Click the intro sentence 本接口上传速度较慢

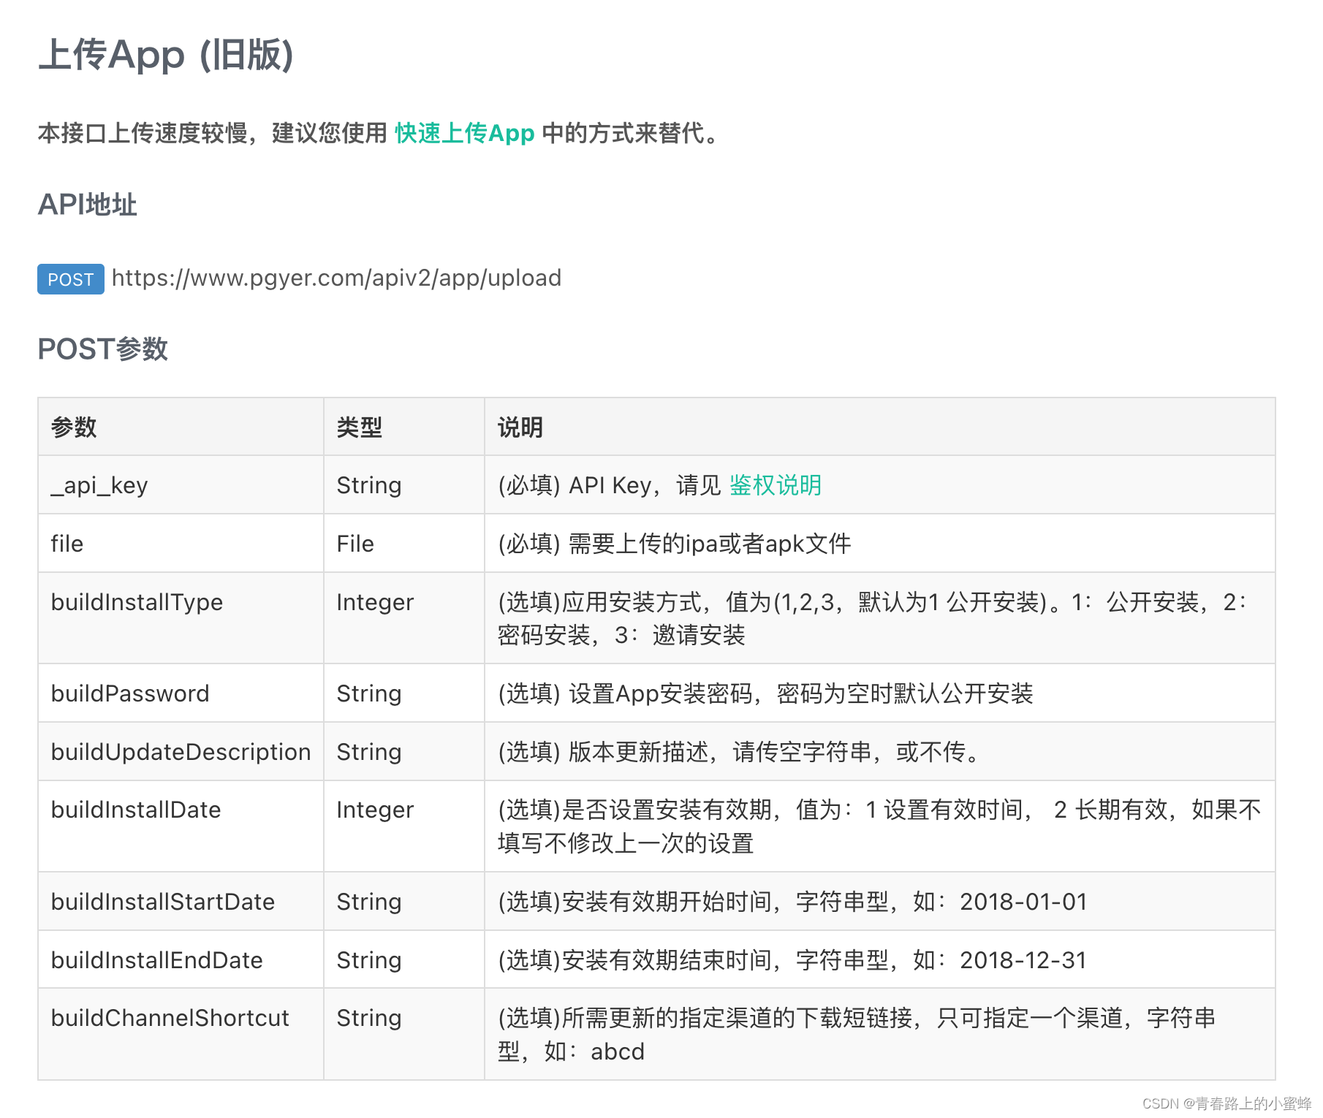(380, 133)
